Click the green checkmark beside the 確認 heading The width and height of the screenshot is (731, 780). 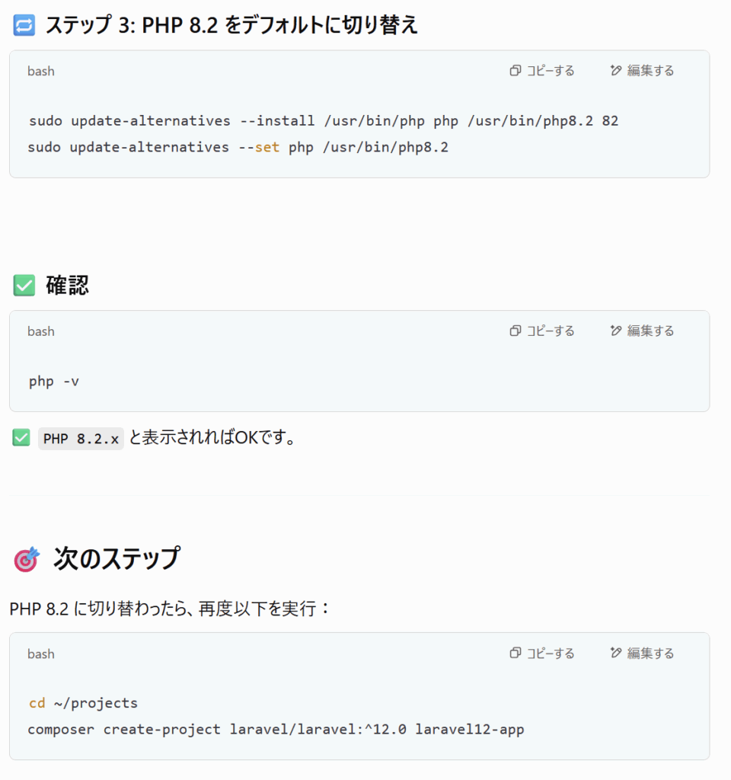click(x=24, y=286)
